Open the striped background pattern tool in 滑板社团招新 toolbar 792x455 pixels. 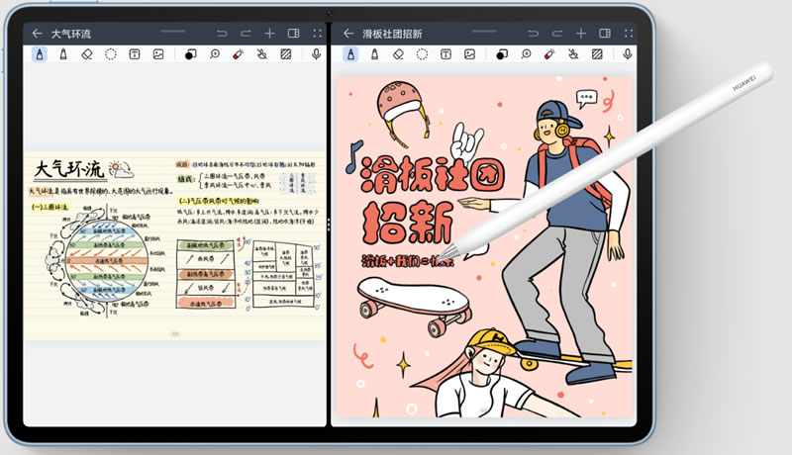(x=597, y=54)
